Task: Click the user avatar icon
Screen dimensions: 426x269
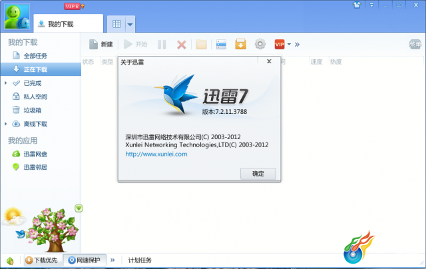Action: tap(17, 17)
